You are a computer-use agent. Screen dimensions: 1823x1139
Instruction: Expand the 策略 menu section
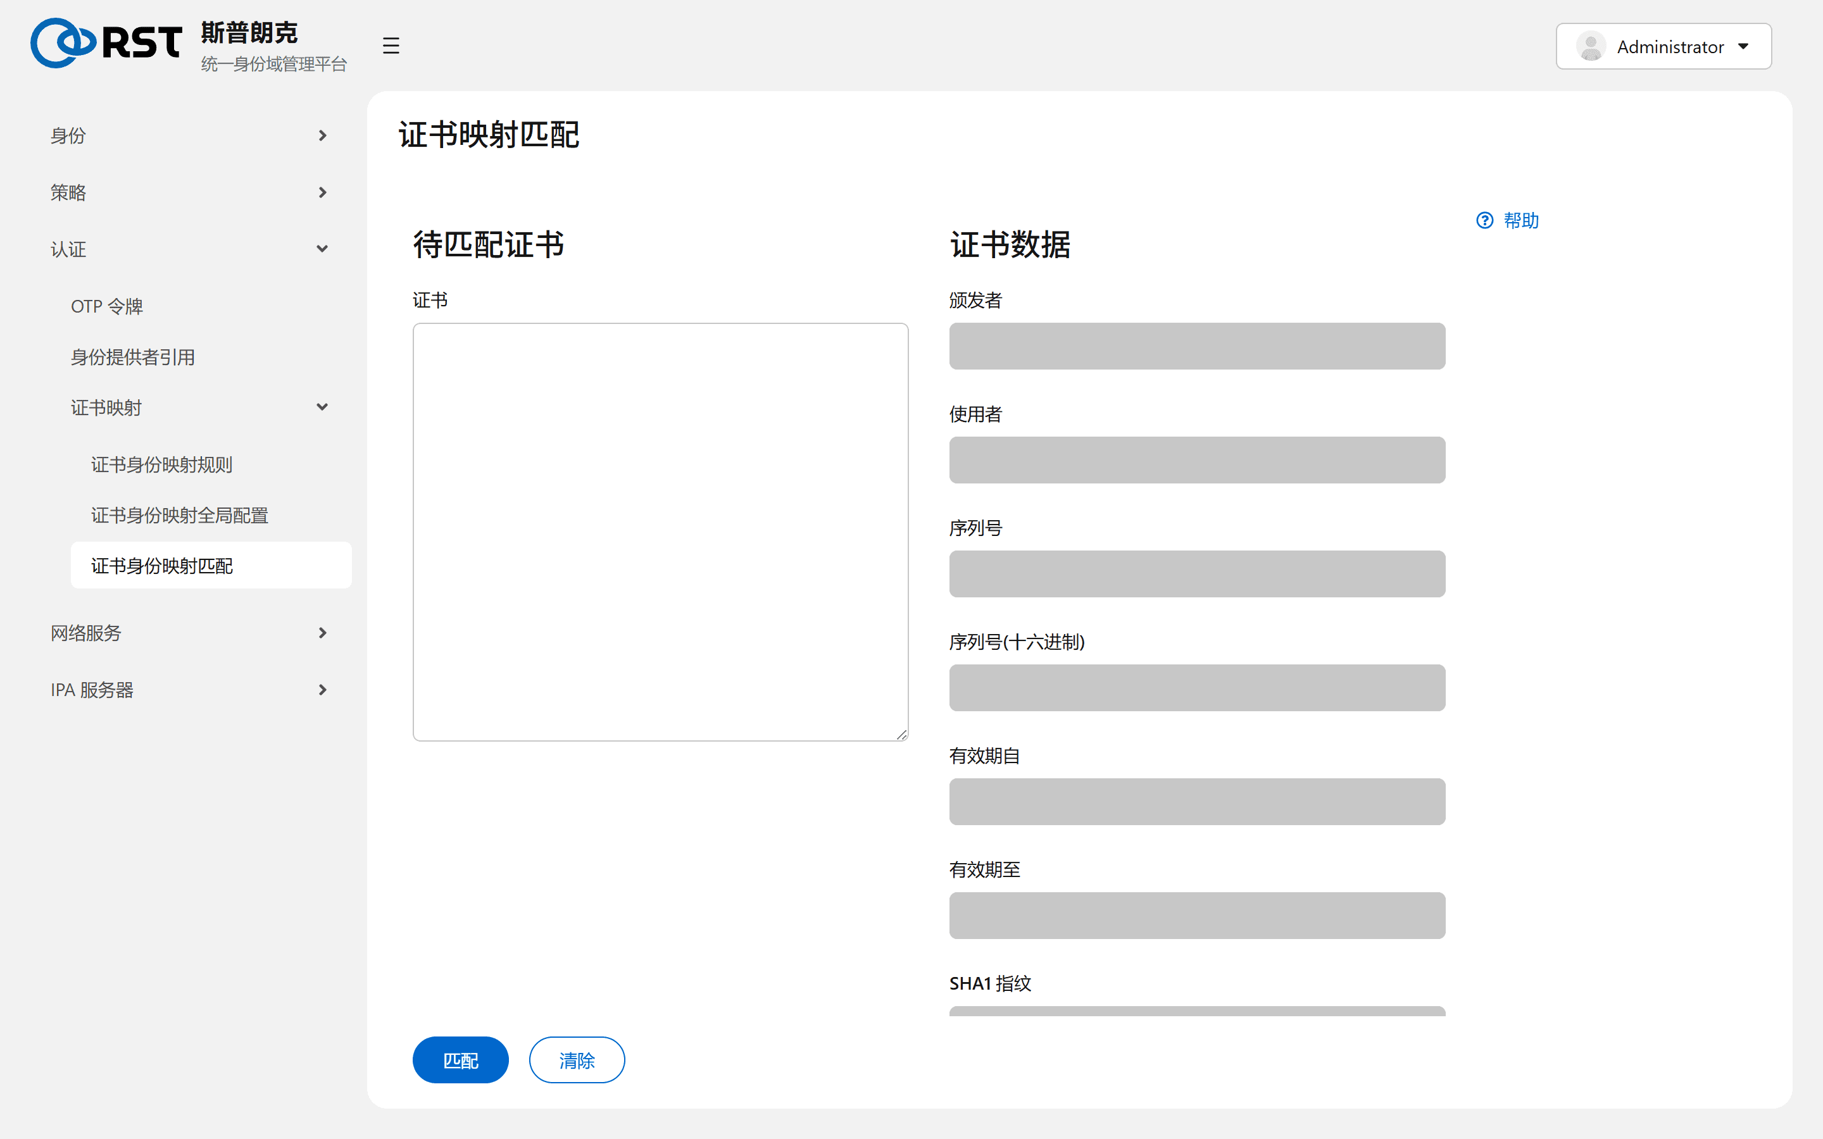click(190, 193)
